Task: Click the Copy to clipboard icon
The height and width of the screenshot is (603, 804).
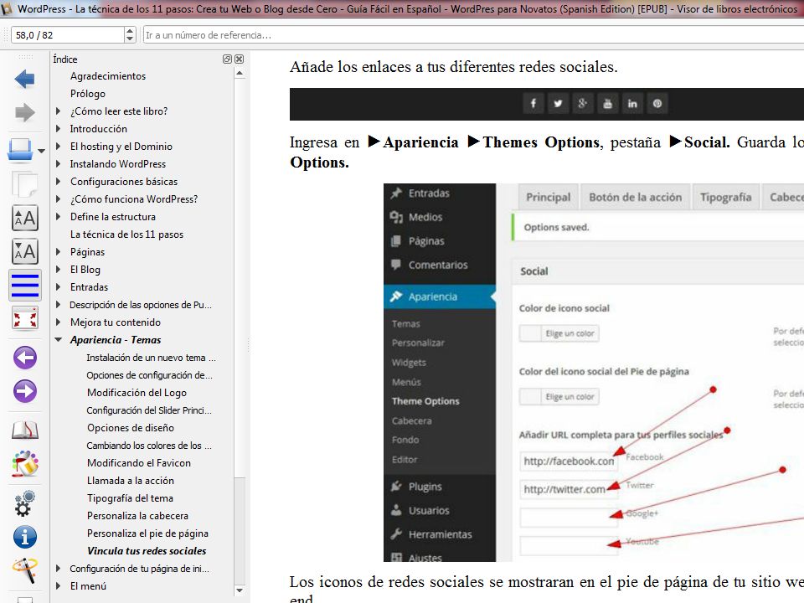Action: click(x=24, y=184)
